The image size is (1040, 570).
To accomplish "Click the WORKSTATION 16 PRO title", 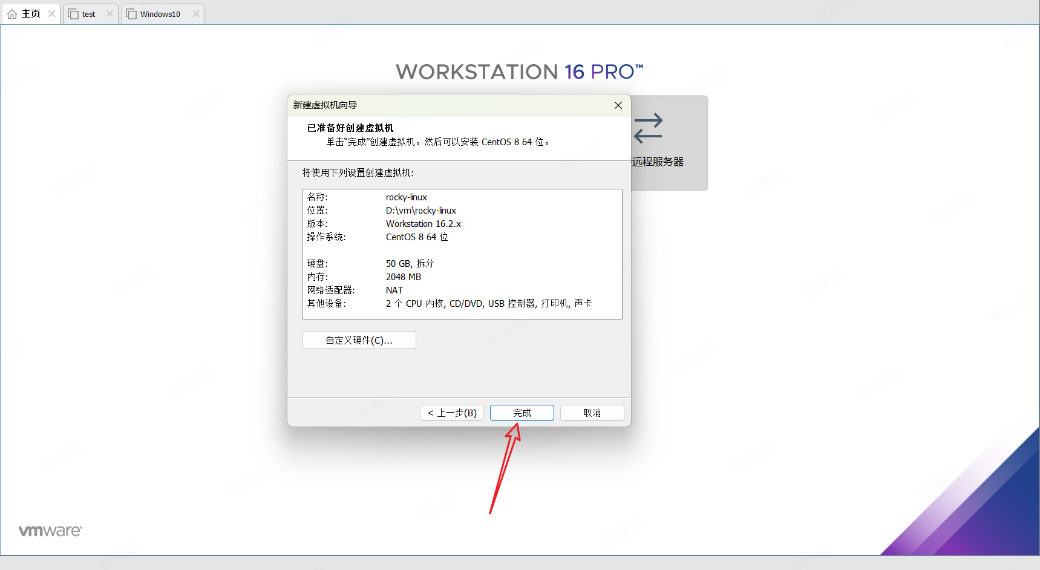I will click(x=520, y=72).
